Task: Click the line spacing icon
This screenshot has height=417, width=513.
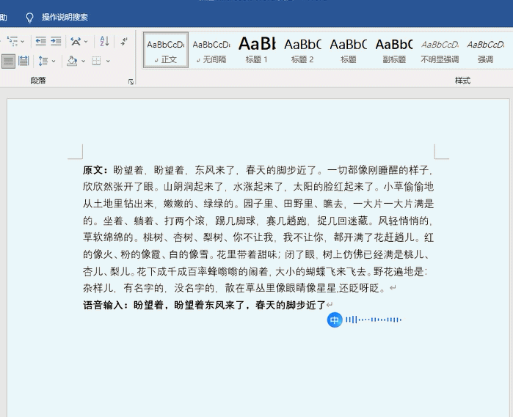Action: tap(43, 61)
